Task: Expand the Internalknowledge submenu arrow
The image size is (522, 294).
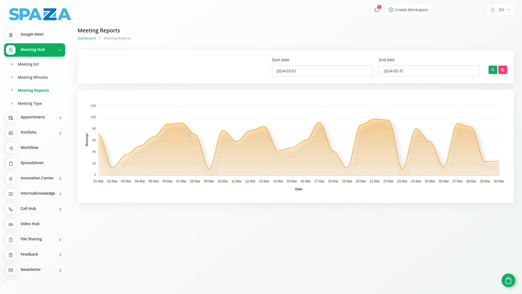Action: tap(60, 194)
